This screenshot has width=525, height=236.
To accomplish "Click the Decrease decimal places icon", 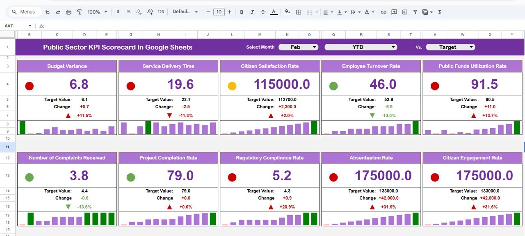I will click(x=139, y=12).
